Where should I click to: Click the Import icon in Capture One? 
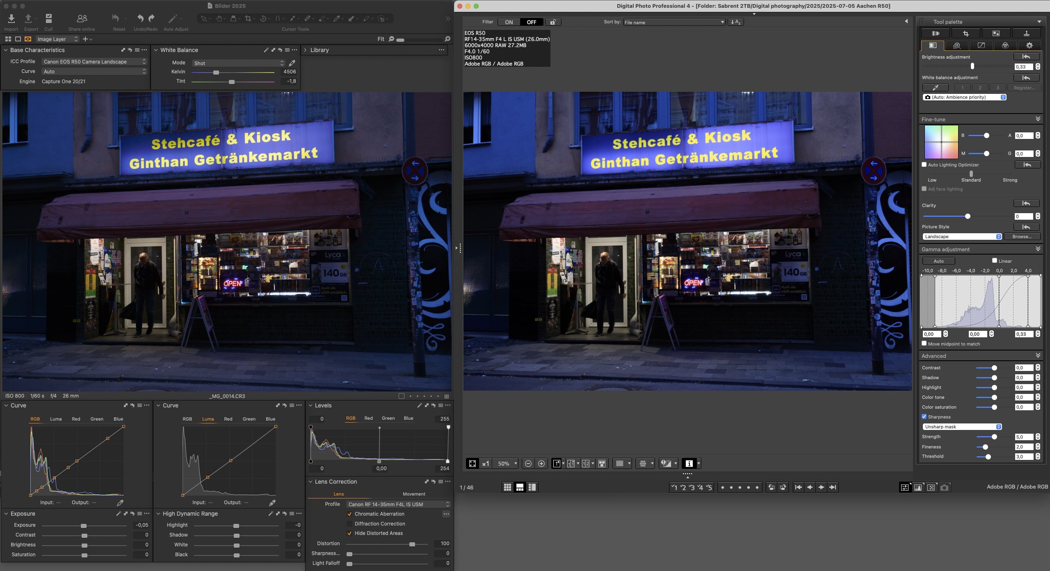[x=11, y=19]
